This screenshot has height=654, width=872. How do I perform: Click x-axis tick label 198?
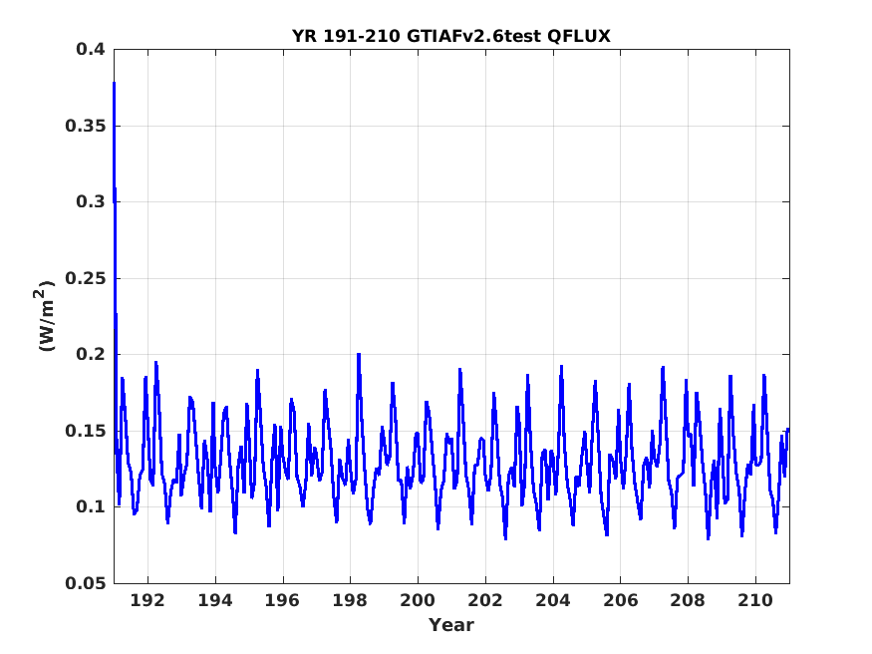click(350, 600)
